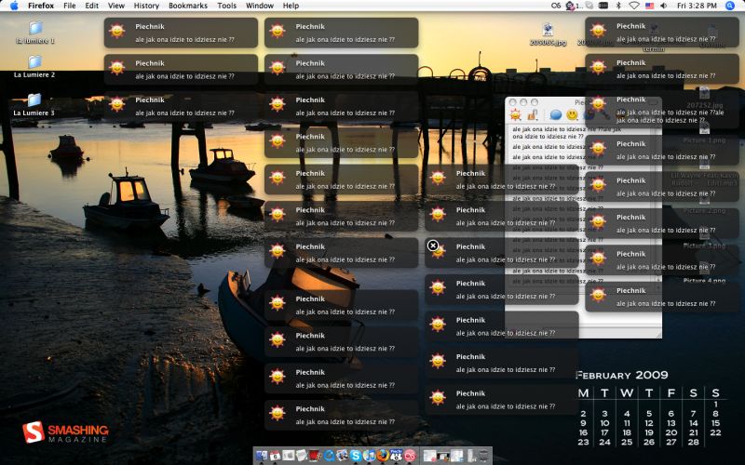Click the volume speaker icon in menu bar
This screenshot has height=465, width=745.
663,6
